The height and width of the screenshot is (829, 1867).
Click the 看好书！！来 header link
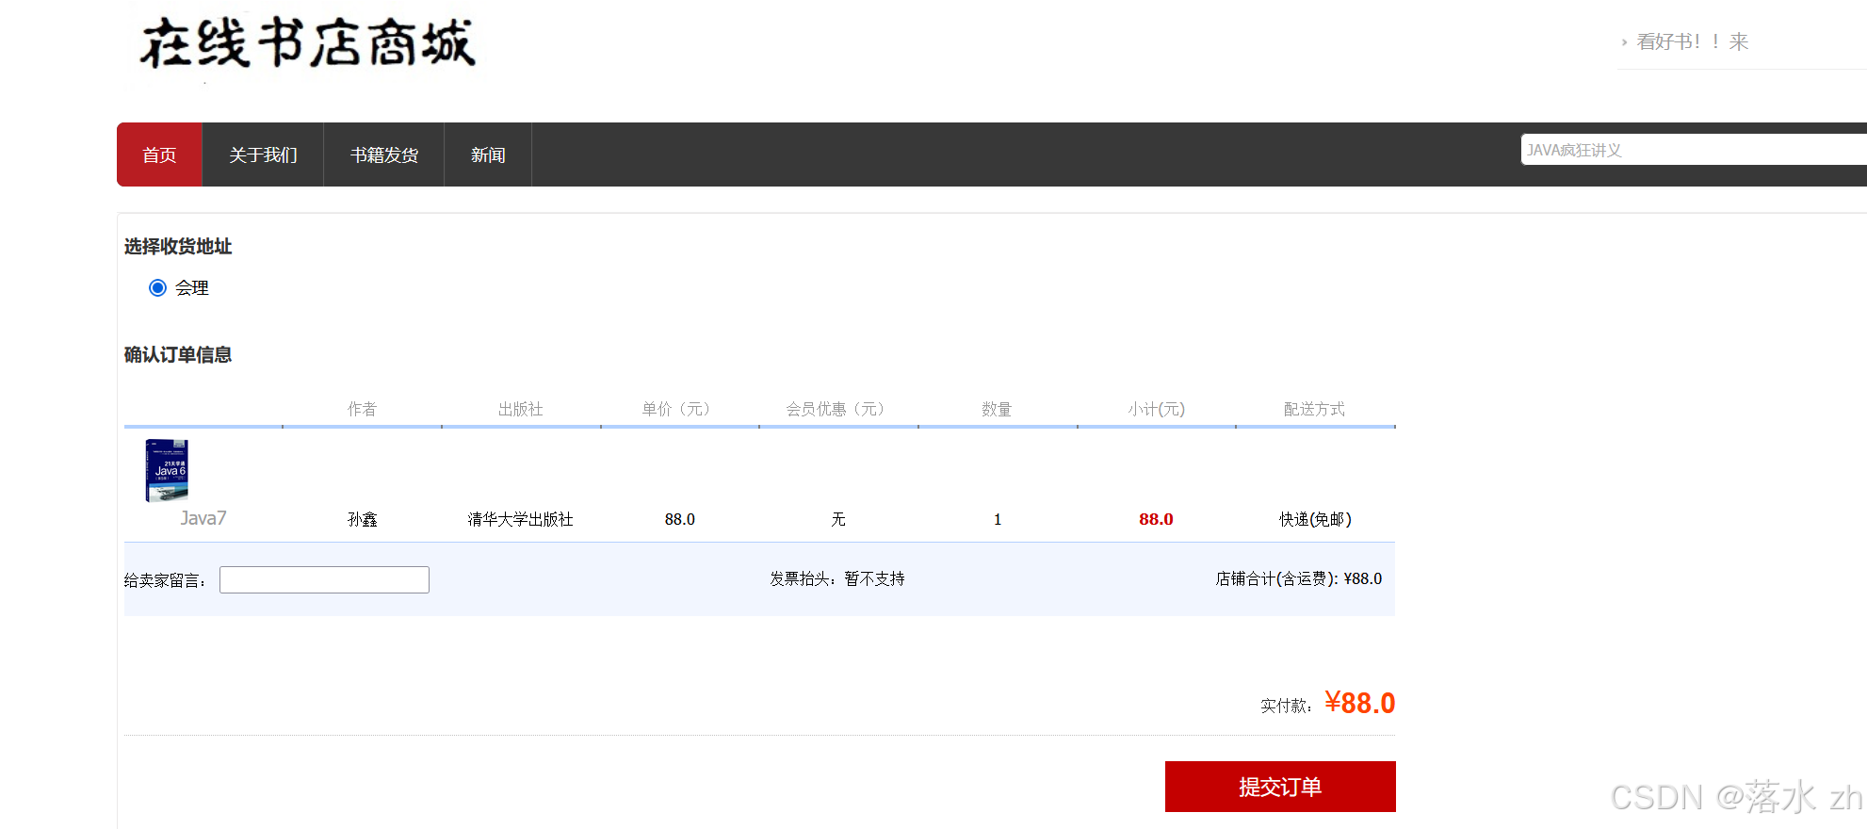click(x=1692, y=41)
